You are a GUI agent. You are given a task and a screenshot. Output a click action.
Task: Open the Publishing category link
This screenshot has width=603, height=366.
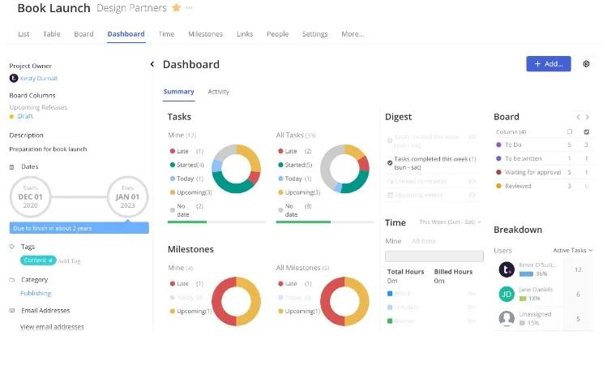pos(36,293)
